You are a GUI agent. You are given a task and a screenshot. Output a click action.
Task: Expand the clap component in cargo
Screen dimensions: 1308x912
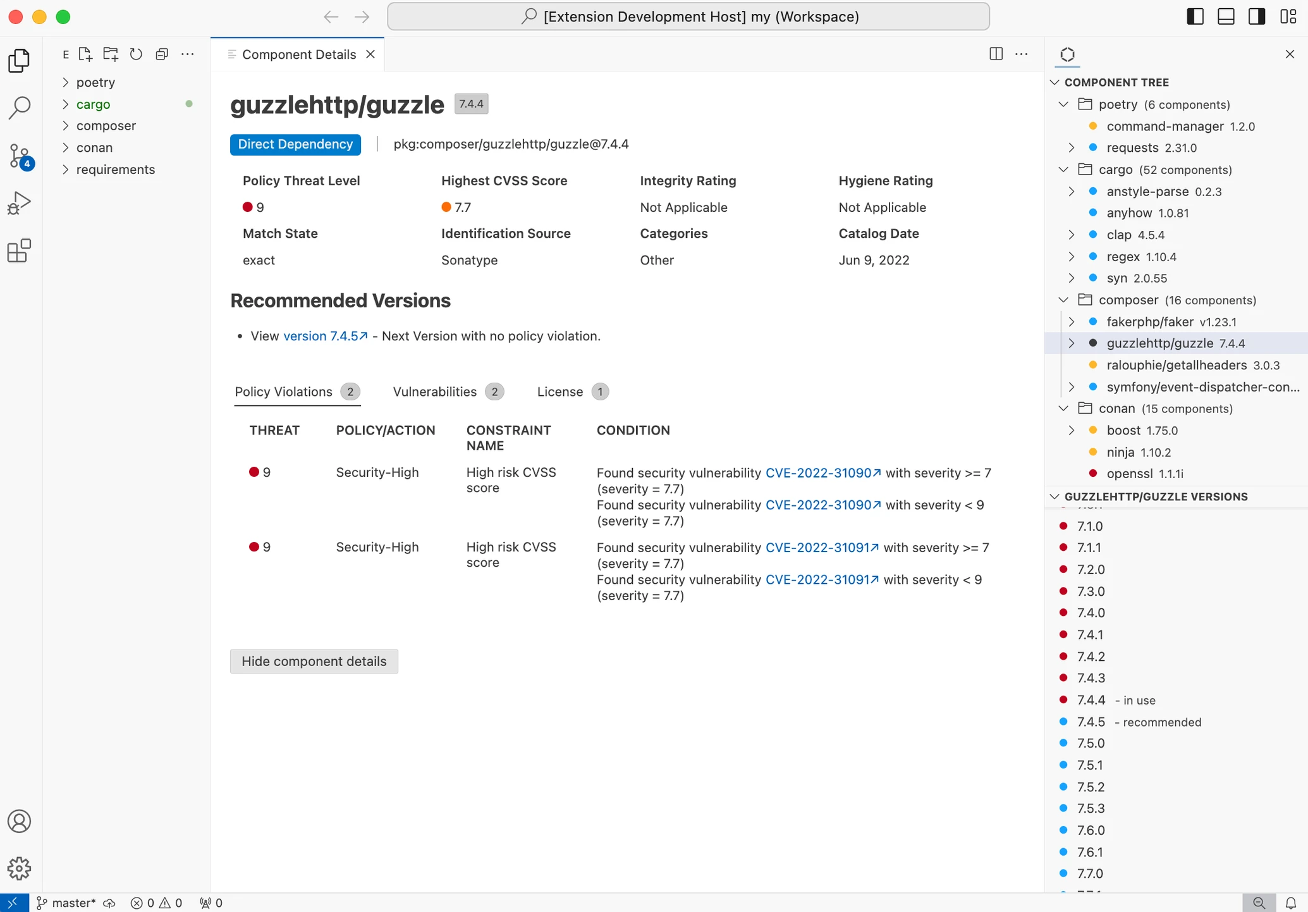pyautogui.click(x=1070, y=235)
